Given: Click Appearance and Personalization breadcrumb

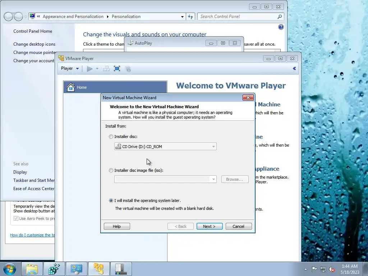Looking at the screenshot, I should tap(73, 17).
